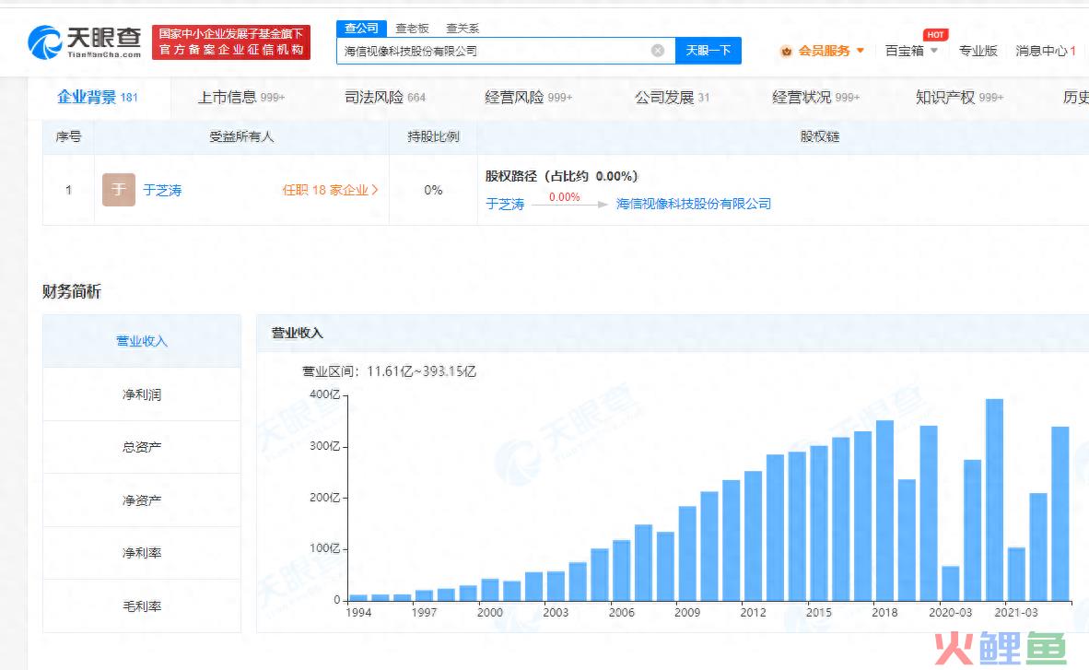This screenshot has width=1089, height=670.
Task: Select 营业收入 in the finance sidebar
Action: [142, 341]
